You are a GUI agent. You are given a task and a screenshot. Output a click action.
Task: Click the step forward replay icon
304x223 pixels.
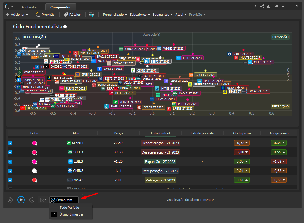click(32, 200)
